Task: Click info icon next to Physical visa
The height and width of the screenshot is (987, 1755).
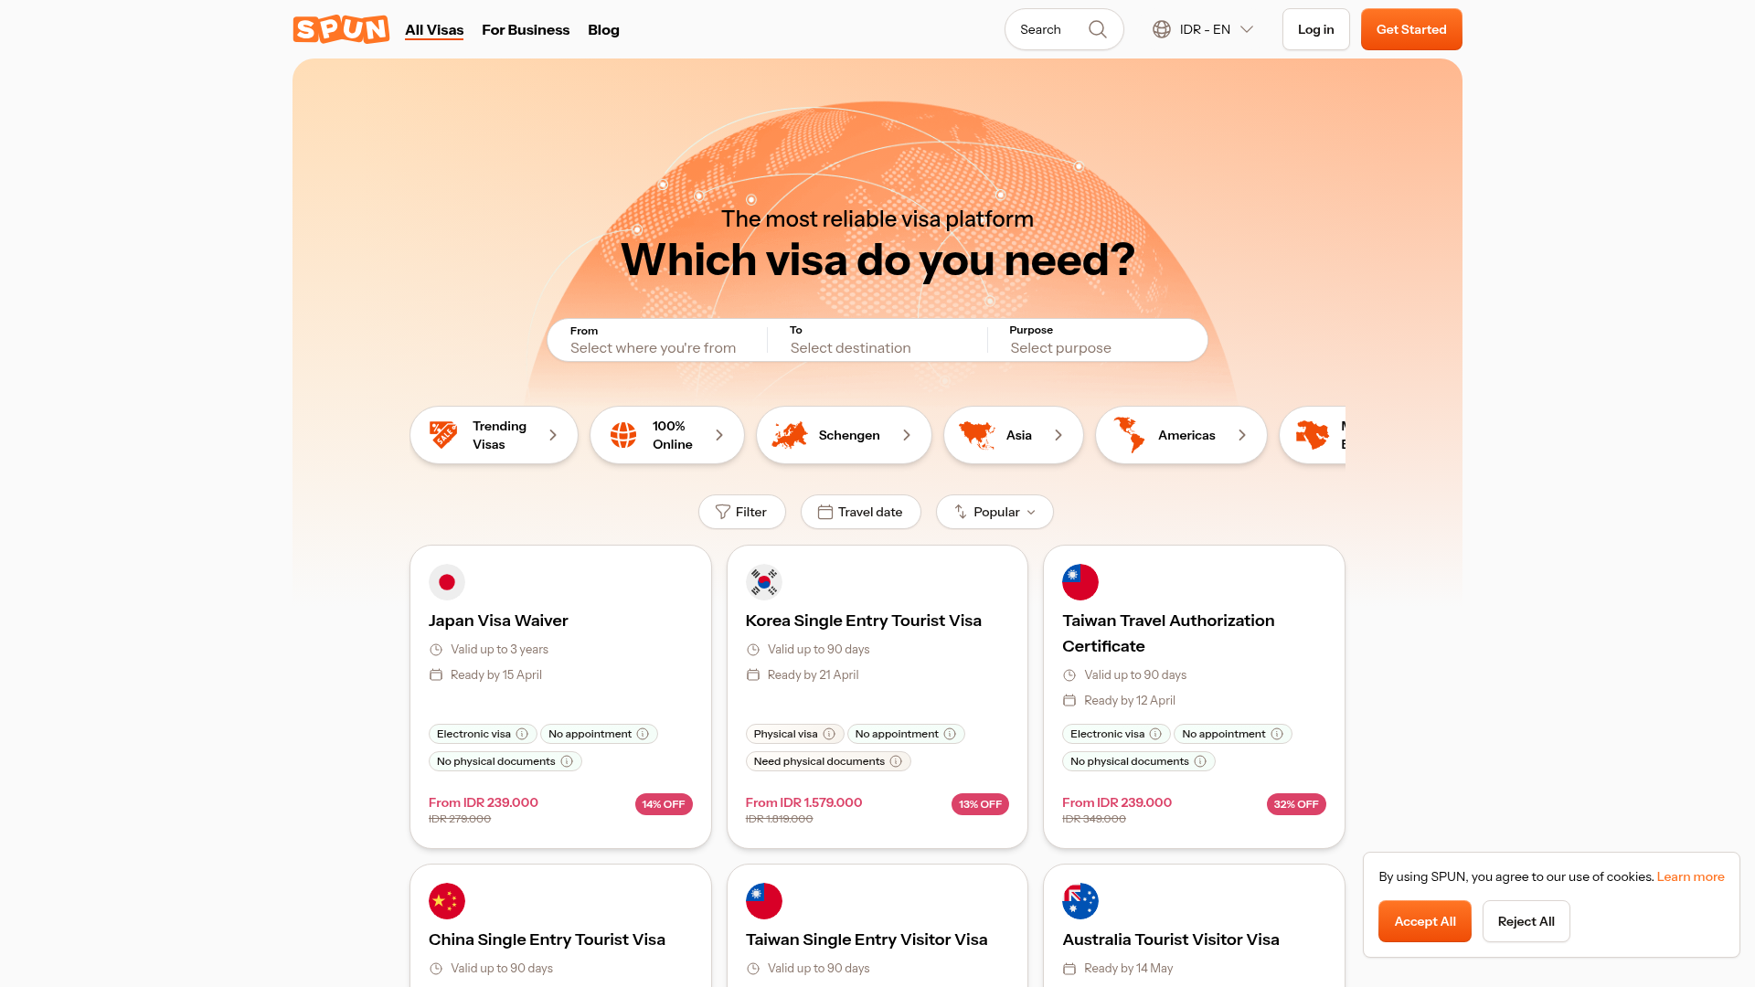Action: pyautogui.click(x=829, y=734)
